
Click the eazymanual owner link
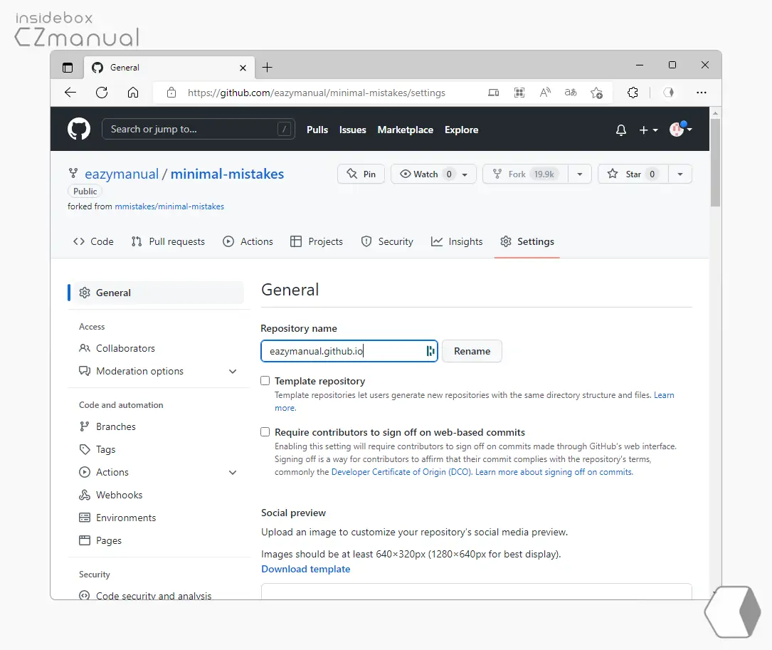click(x=122, y=174)
